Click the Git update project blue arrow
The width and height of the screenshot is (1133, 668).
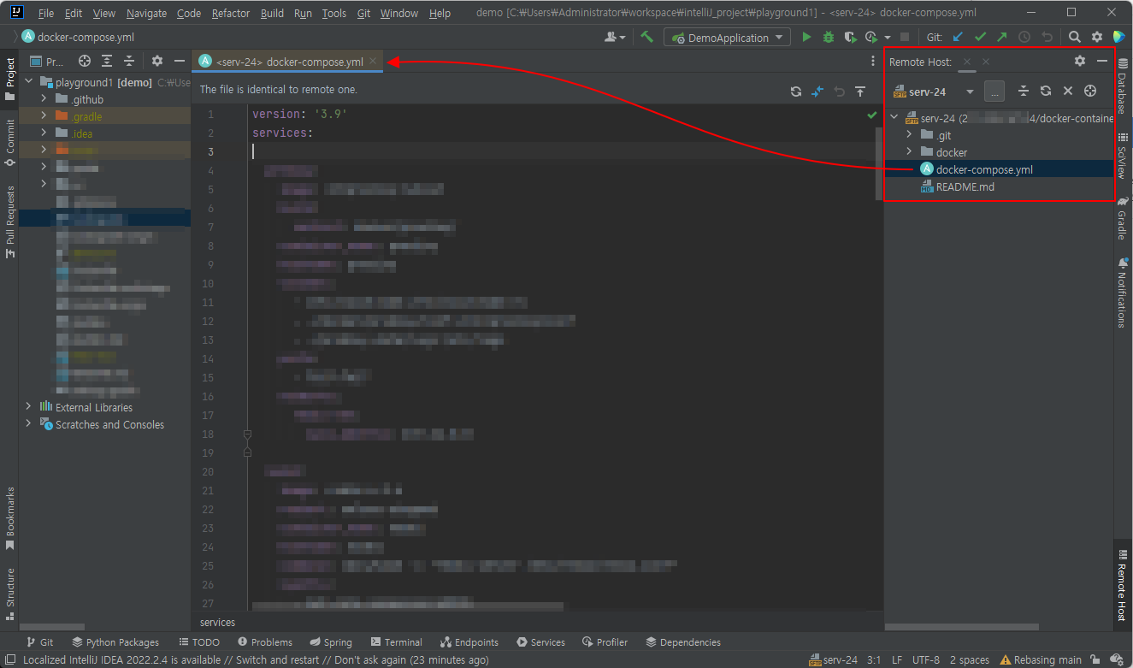[x=959, y=37]
